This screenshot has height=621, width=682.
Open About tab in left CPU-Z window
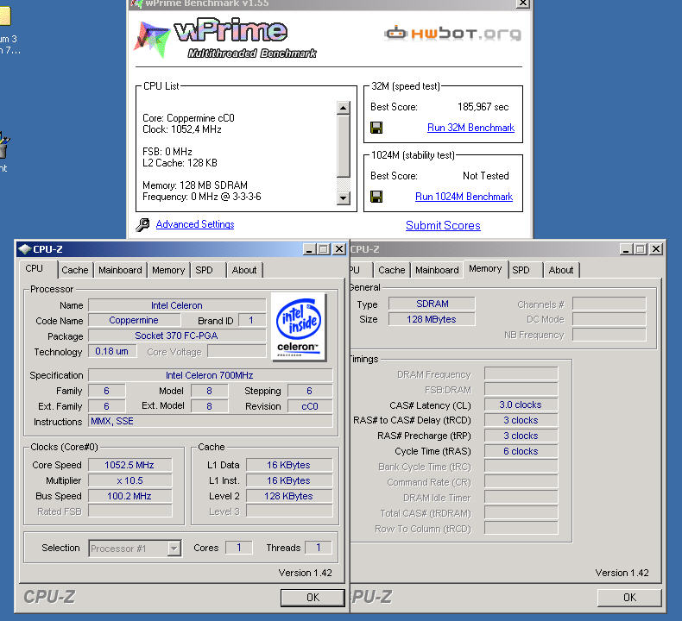[244, 270]
